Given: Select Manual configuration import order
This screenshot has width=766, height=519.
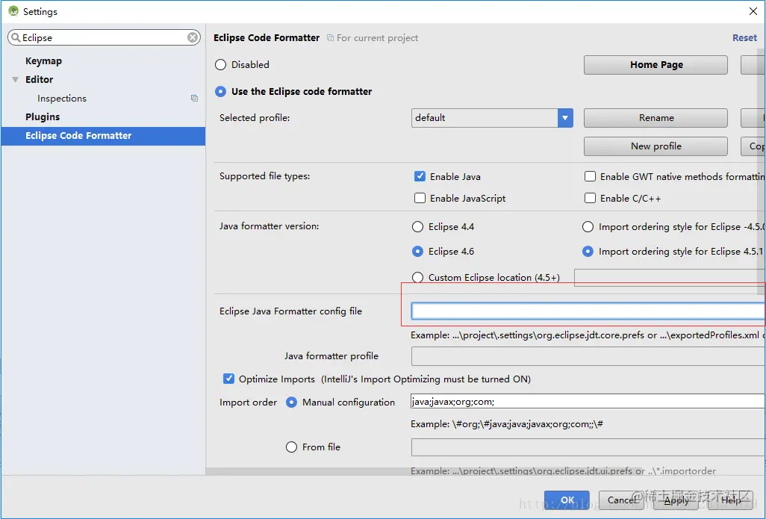Looking at the screenshot, I should pos(291,403).
